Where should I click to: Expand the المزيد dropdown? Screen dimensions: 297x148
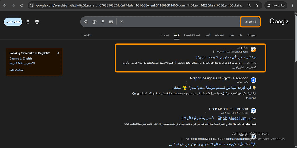pyautogui.click(x=165, y=35)
